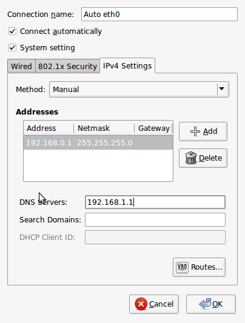Click the Gateway column header

(x=153, y=128)
